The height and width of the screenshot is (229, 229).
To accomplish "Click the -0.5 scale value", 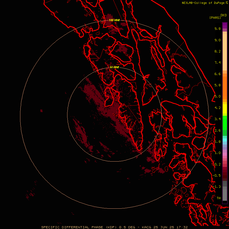I will pyautogui.click(x=217, y=176).
